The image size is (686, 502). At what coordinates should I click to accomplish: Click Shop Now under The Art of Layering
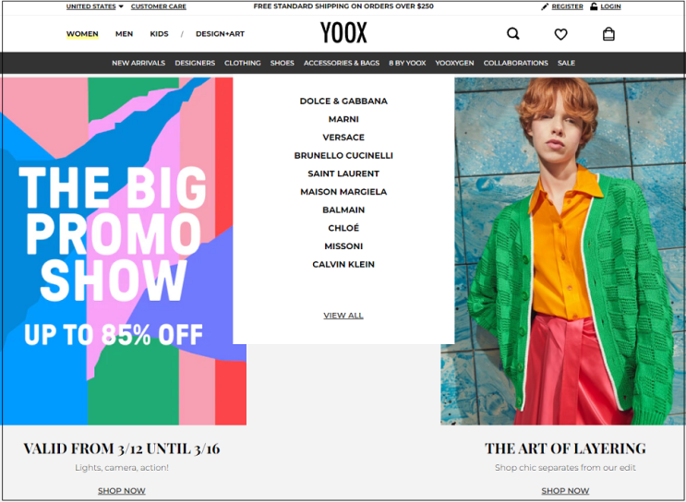click(x=565, y=491)
